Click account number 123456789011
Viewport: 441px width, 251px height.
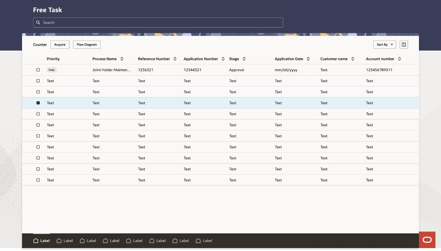[379, 70]
